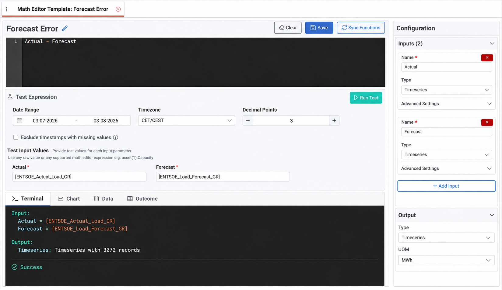
Task: Open the three-dot tab options menu
Action: [x=7, y=9]
